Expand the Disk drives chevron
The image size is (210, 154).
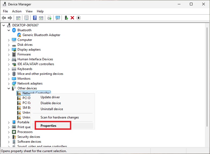point(9,45)
